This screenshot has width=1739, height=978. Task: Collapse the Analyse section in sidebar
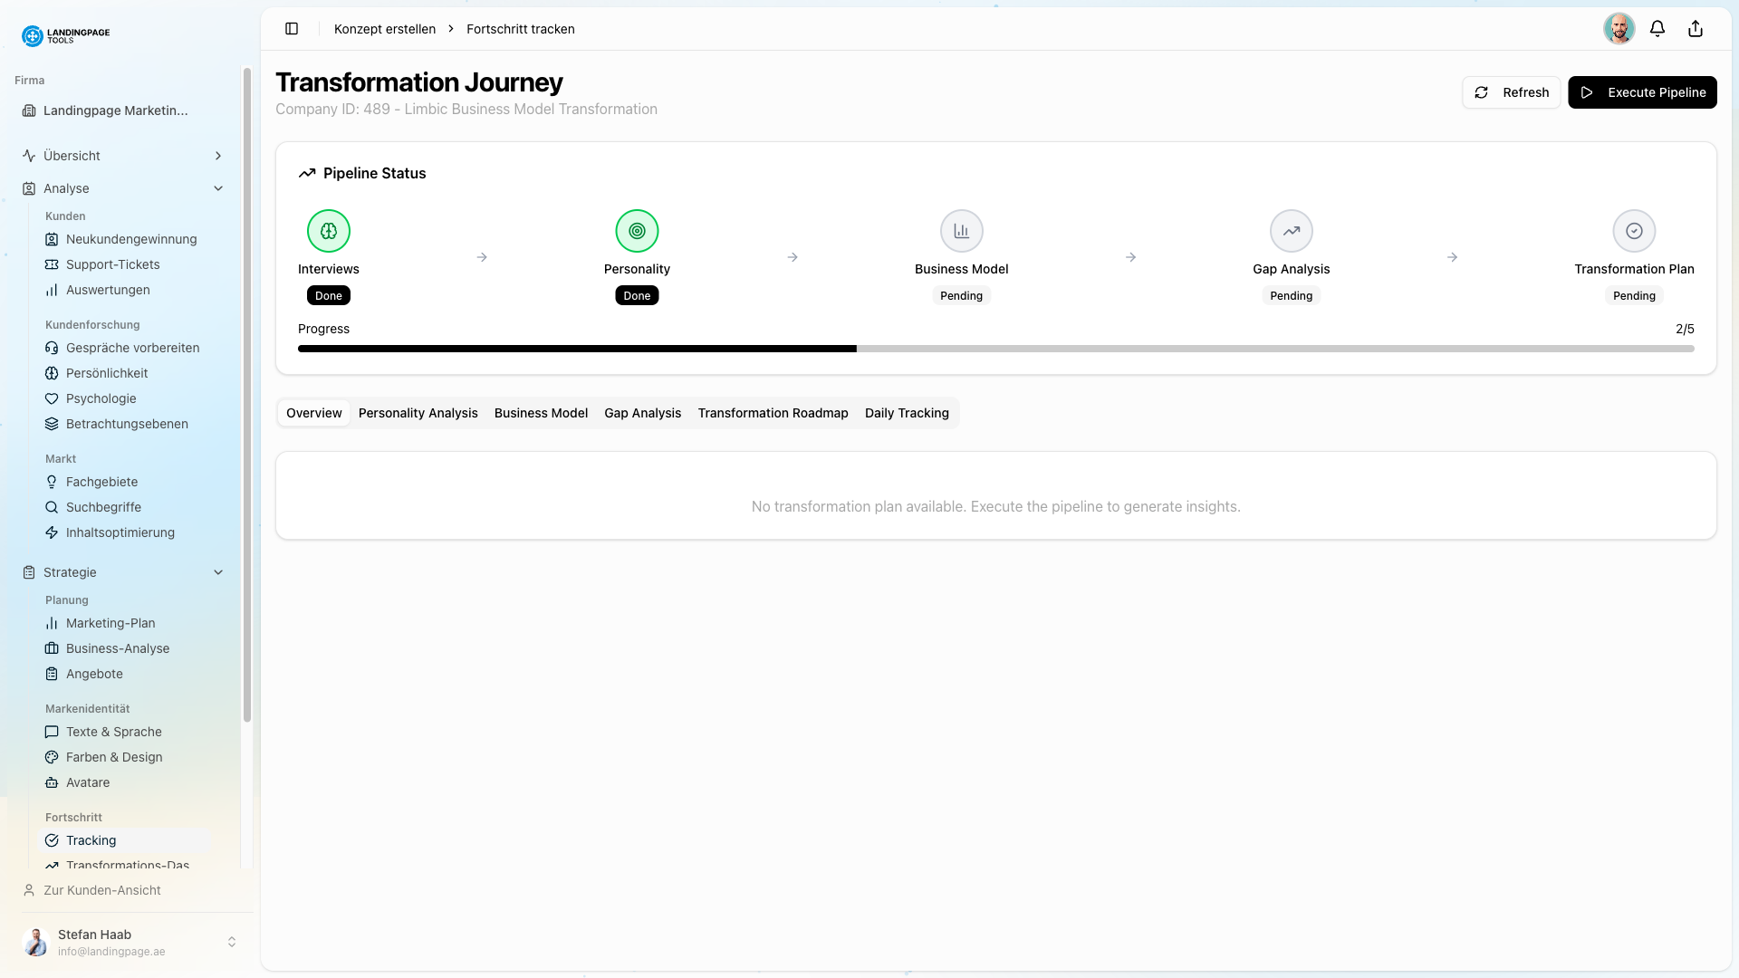point(217,188)
